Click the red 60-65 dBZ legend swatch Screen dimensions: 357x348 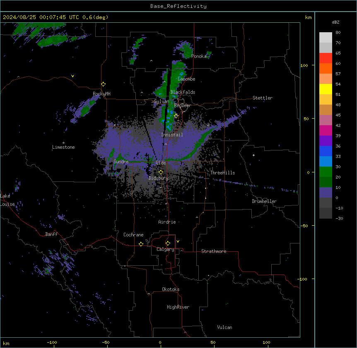tap(326, 58)
